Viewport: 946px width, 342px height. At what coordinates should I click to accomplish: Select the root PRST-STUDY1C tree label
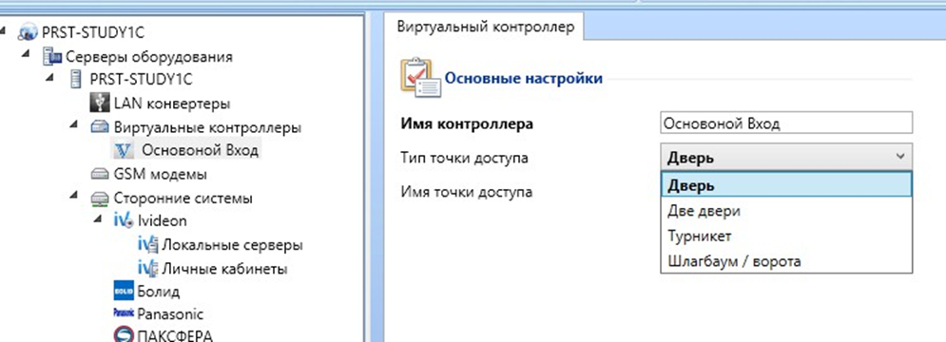point(92,32)
